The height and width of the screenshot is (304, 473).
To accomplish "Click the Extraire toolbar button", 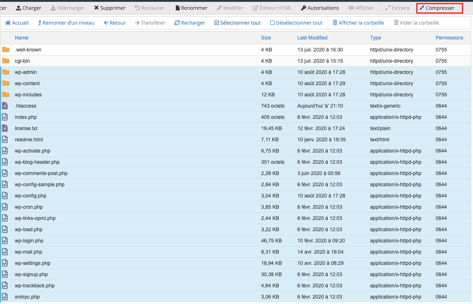I will [397, 8].
